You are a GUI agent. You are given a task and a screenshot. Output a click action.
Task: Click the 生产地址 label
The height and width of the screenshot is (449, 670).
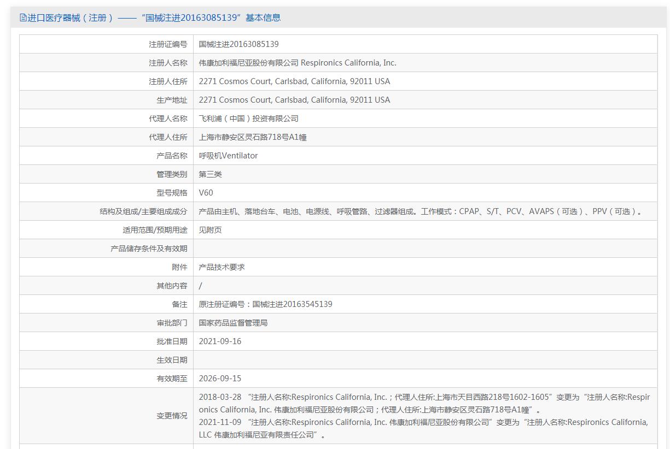coord(172,100)
